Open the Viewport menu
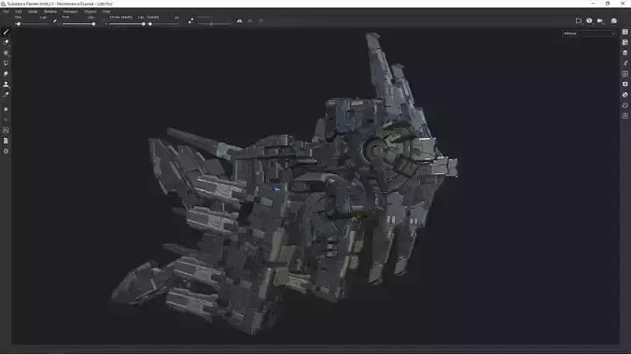This screenshot has width=631, height=354. pos(70,12)
